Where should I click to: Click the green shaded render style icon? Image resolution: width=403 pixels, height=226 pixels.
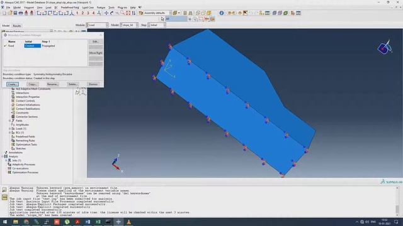[x=285, y=13]
